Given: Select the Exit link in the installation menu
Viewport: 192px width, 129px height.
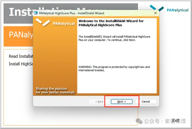Looking at the screenshot, I should click(x=176, y=121).
